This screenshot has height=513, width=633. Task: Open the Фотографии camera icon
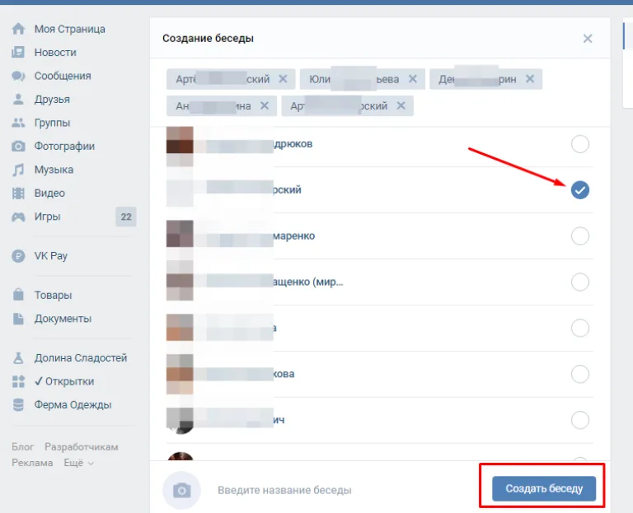point(18,147)
